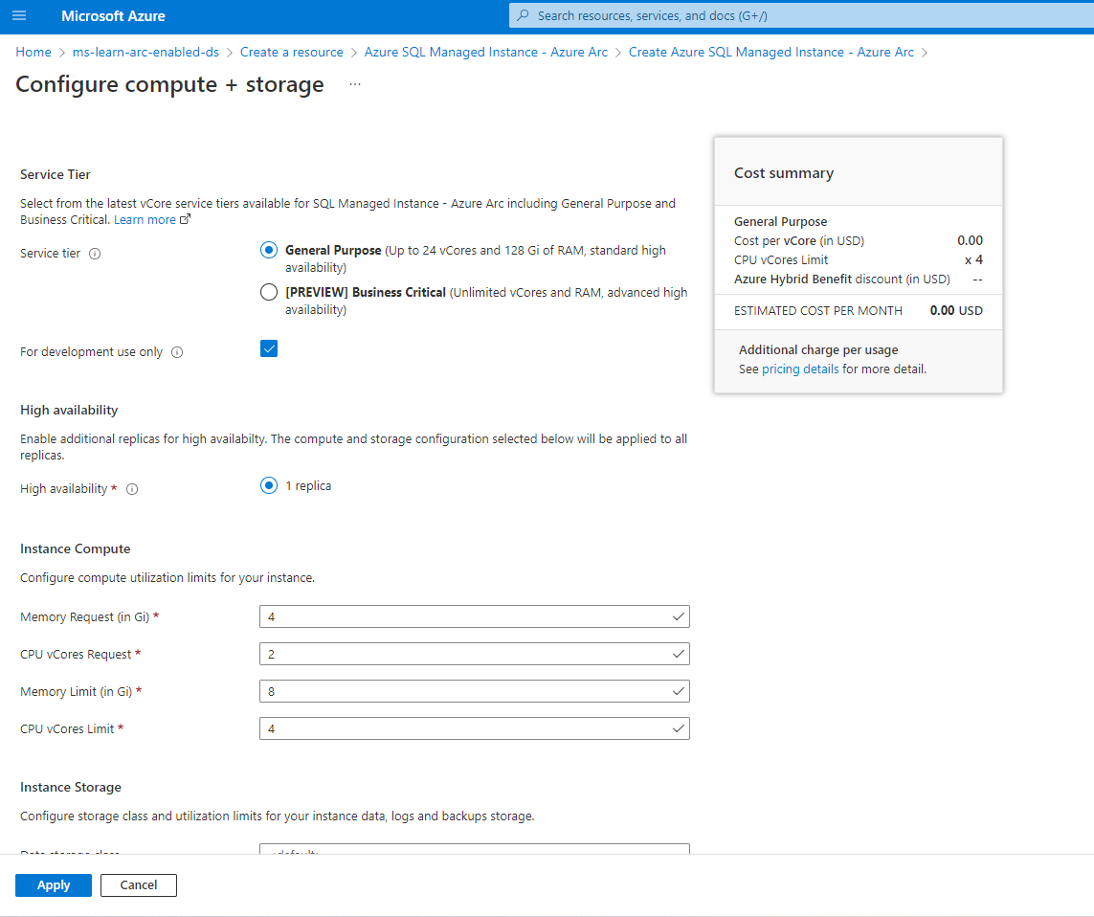Select the 1 replica option

(269, 485)
